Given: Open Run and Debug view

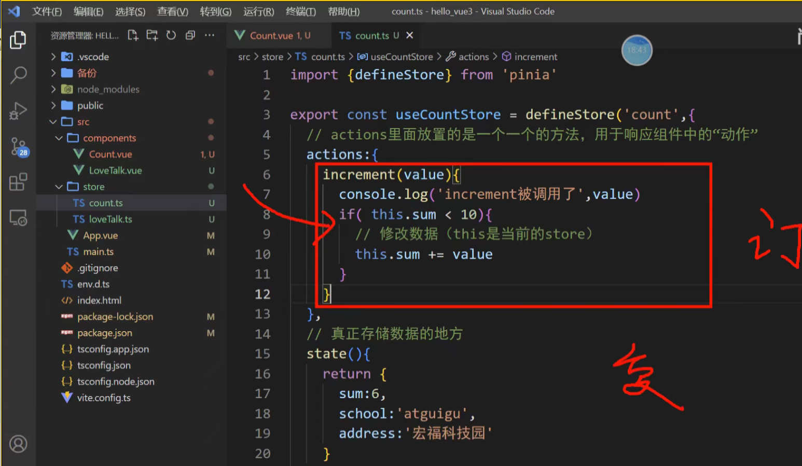Looking at the screenshot, I should 18,111.
